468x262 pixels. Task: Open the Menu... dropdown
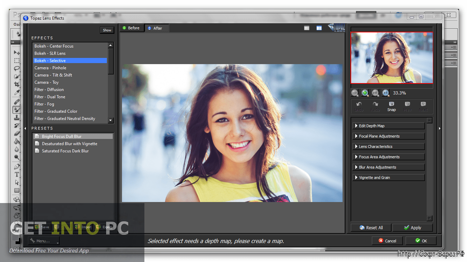pyautogui.click(x=44, y=241)
